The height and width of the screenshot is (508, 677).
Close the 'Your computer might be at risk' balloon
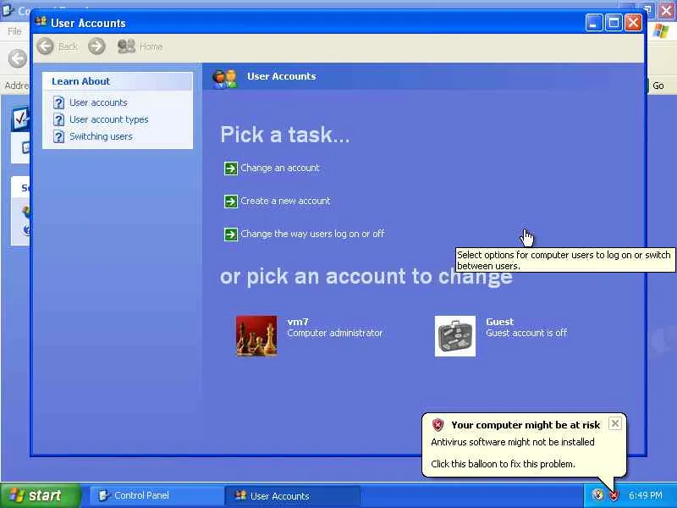[x=615, y=423]
